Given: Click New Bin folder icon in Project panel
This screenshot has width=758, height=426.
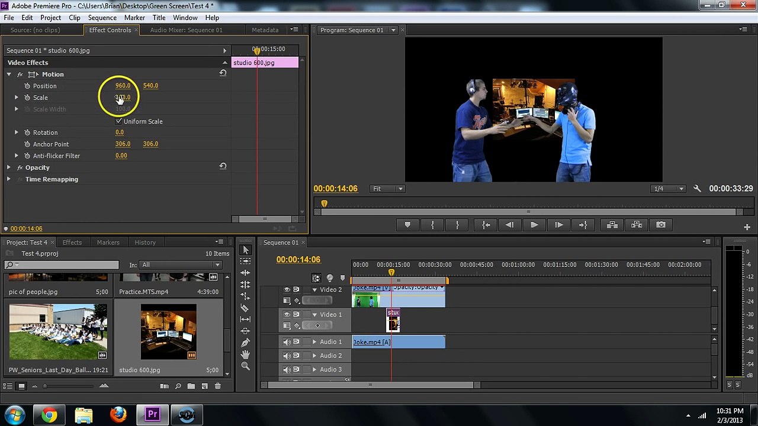Looking at the screenshot, I should pyautogui.click(x=191, y=386).
